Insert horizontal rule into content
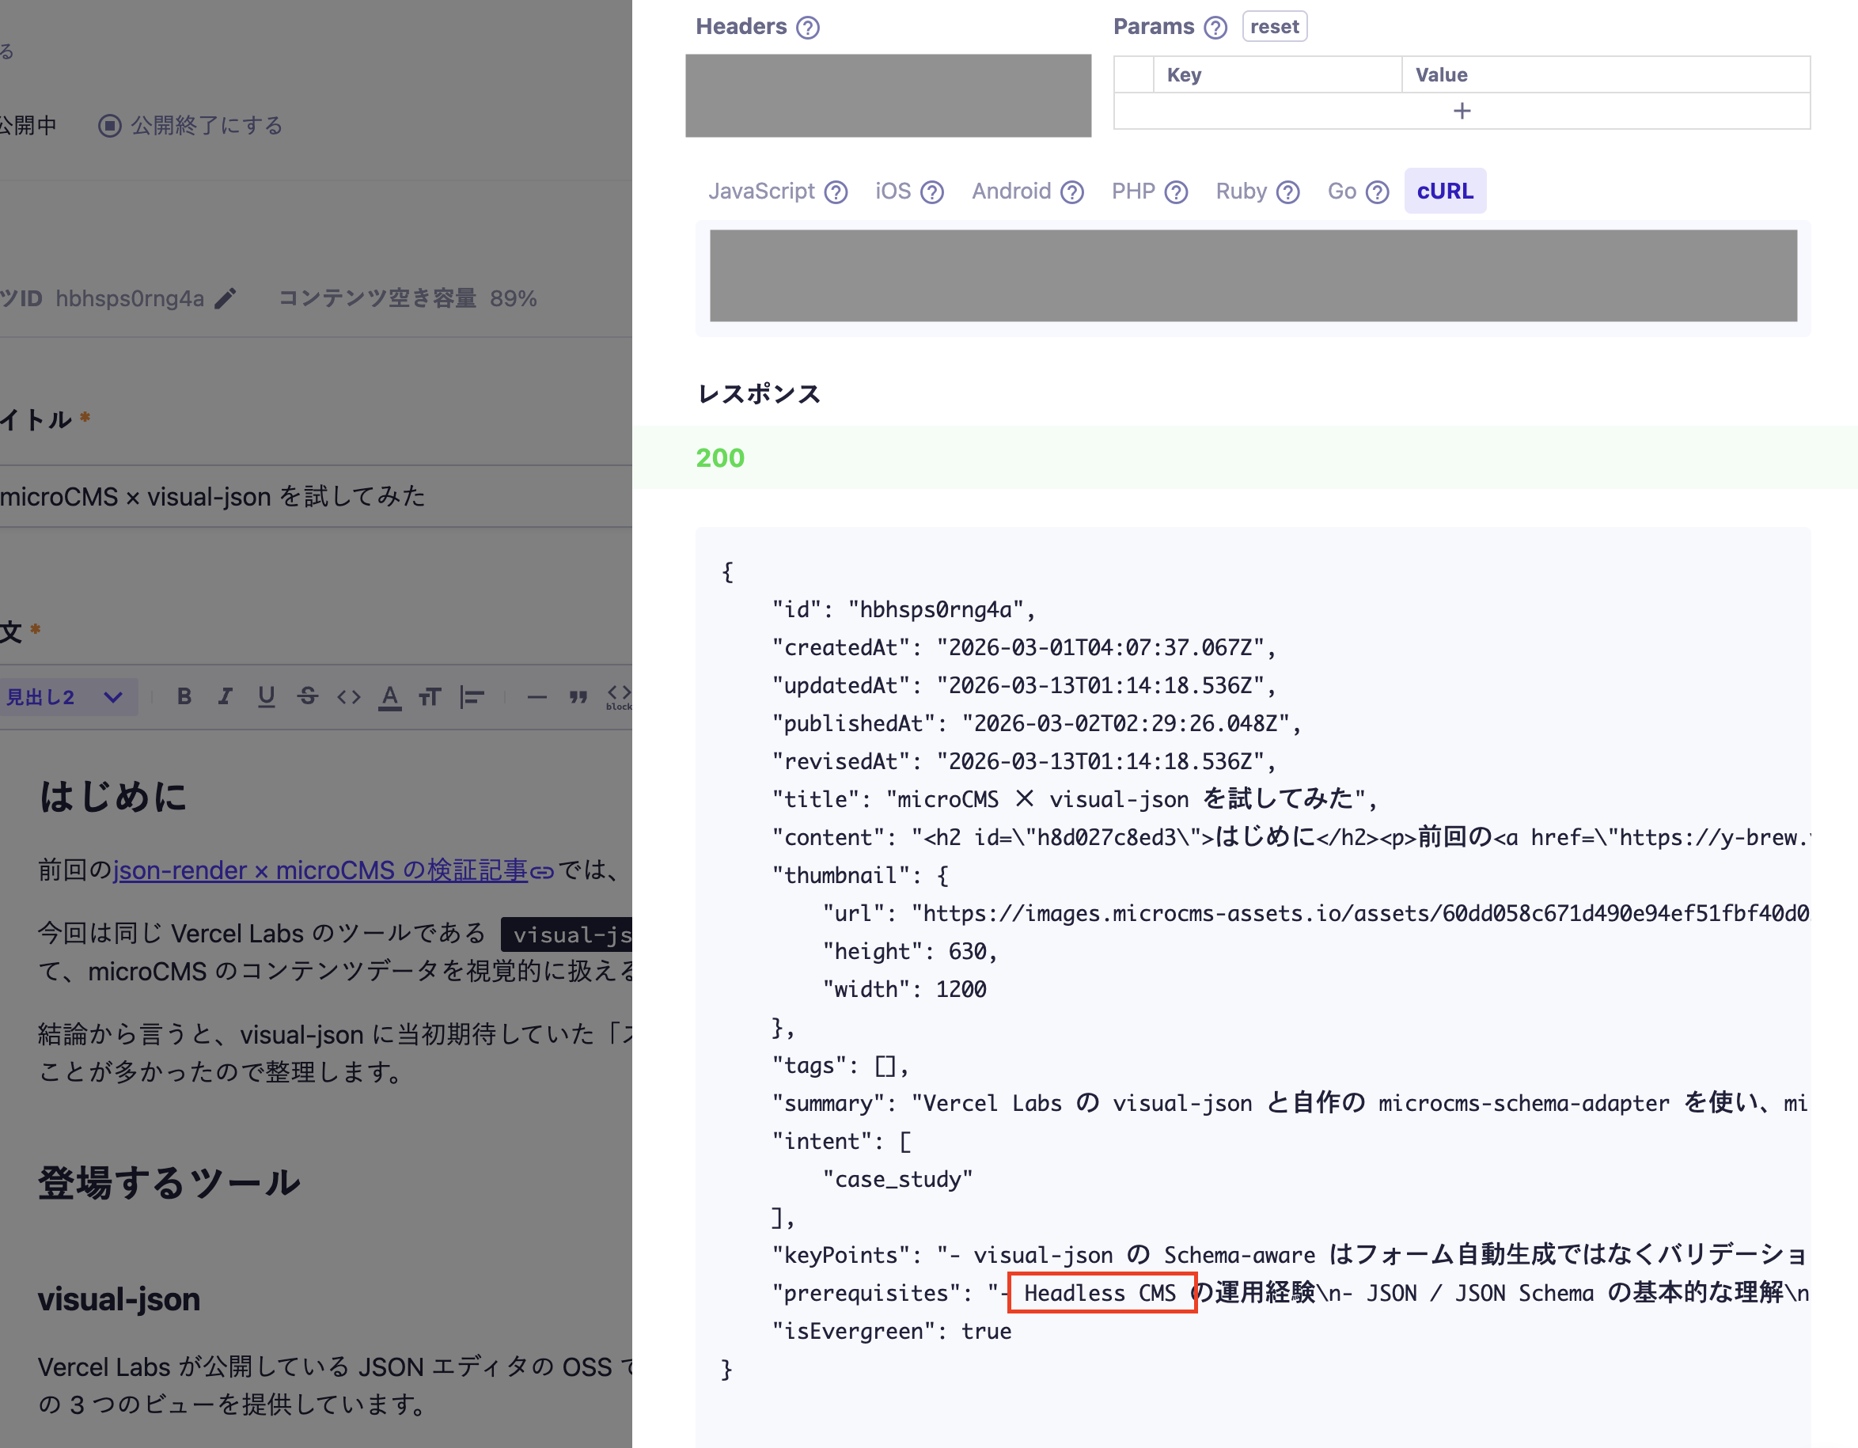This screenshot has height=1448, width=1858. point(537,697)
